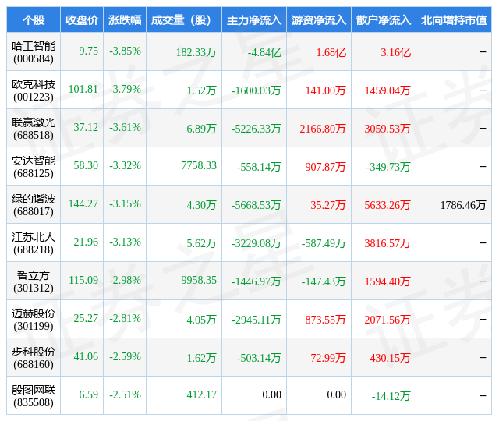
Task: Click volume value 7758.33
Action: coord(199,165)
